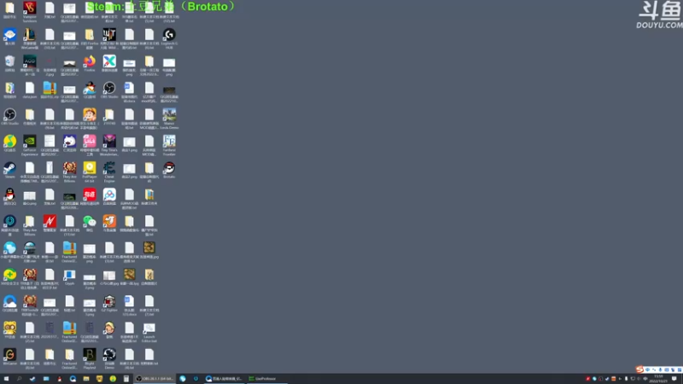Open the WeChat desktop shortcut

coord(90,224)
